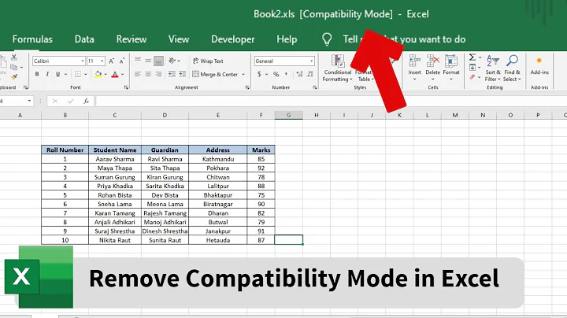Select column B header
The height and width of the screenshot is (318, 567).
point(65,115)
